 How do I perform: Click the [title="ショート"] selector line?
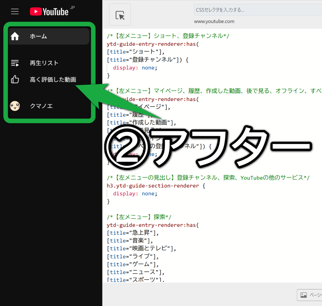coord(136,52)
